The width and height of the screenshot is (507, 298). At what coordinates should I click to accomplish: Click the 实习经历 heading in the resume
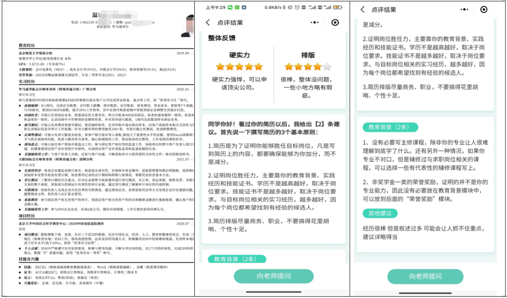[27, 82]
